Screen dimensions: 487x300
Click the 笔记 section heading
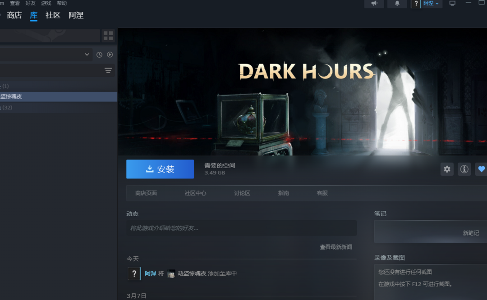380,214
